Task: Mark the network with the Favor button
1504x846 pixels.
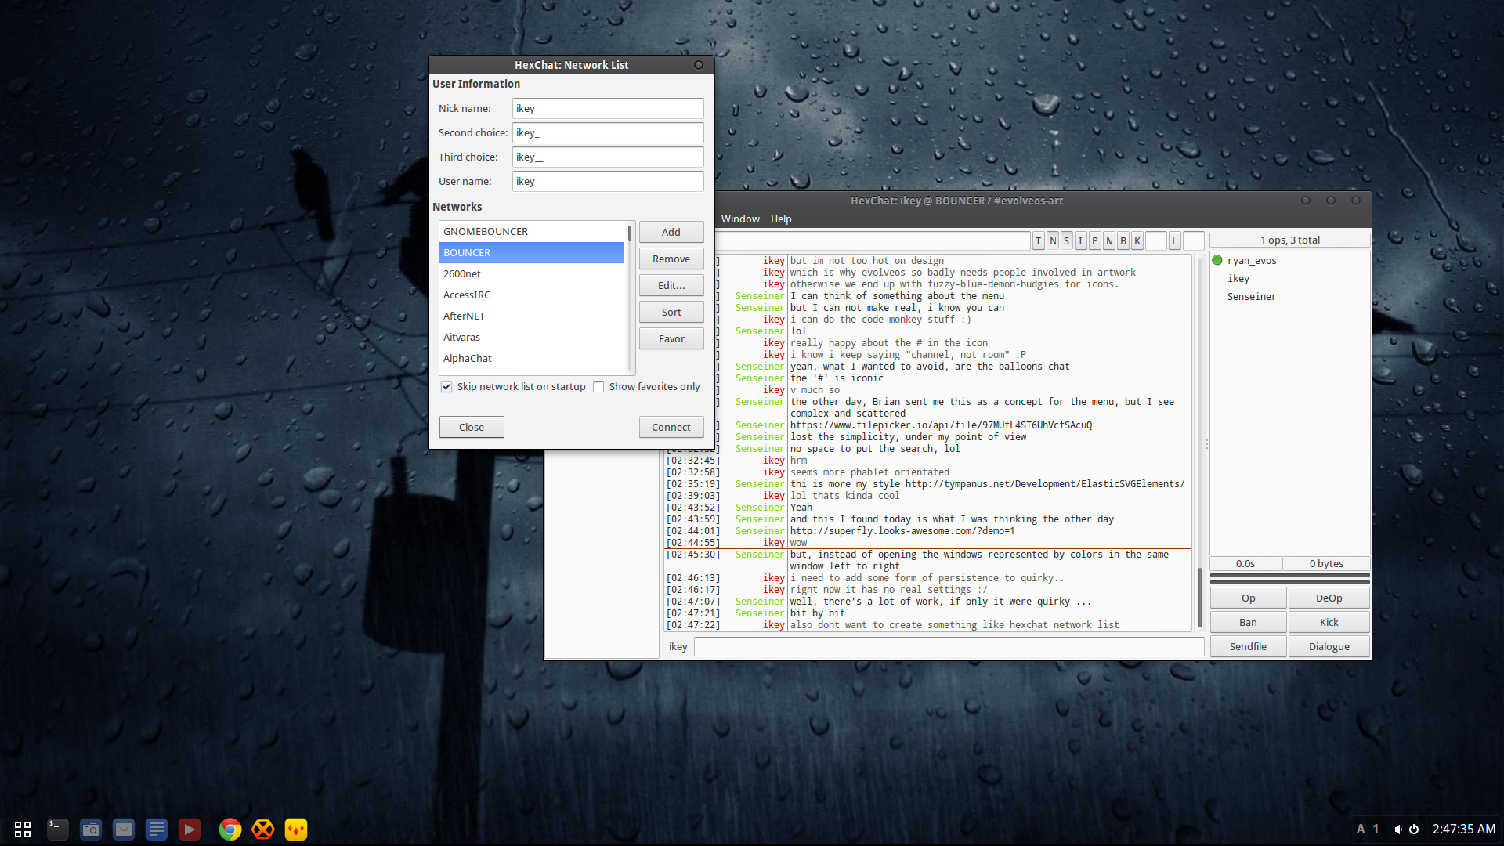Action: [x=671, y=338]
